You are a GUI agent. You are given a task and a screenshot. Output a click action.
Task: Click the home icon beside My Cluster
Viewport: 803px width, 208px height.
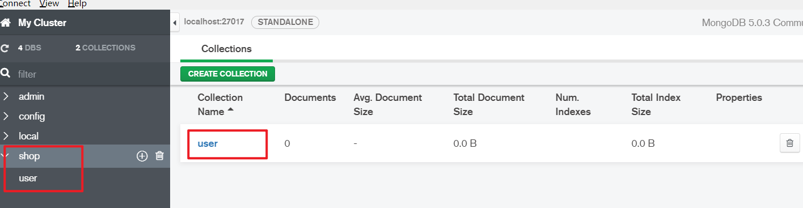click(6, 23)
